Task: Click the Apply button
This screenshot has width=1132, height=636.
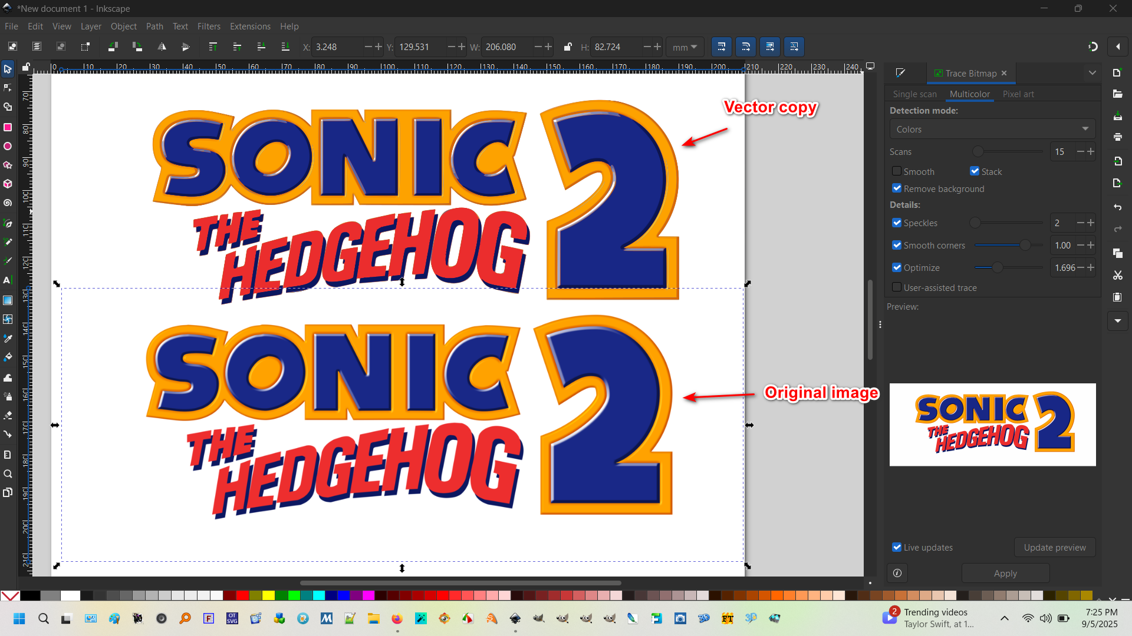Action: click(1005, 573)
